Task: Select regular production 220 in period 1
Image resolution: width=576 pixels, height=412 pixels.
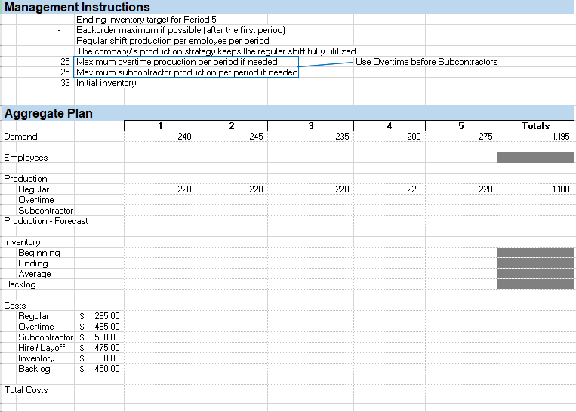Action: [x=184, y=189]
